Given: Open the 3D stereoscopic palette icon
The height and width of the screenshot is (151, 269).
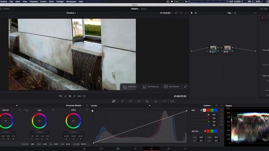Looking at the screenshot, I should [173, 102].
